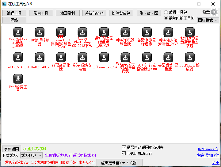Image resolution: width=221 pixels, height=167 pixels.
Task: Click the 在线工具包 app icon in title bar
Action: pyautogui.click(x=4, y=4)
